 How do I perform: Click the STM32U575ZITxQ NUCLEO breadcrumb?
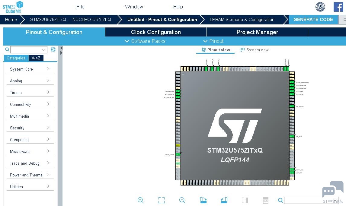tap(71, 20)
